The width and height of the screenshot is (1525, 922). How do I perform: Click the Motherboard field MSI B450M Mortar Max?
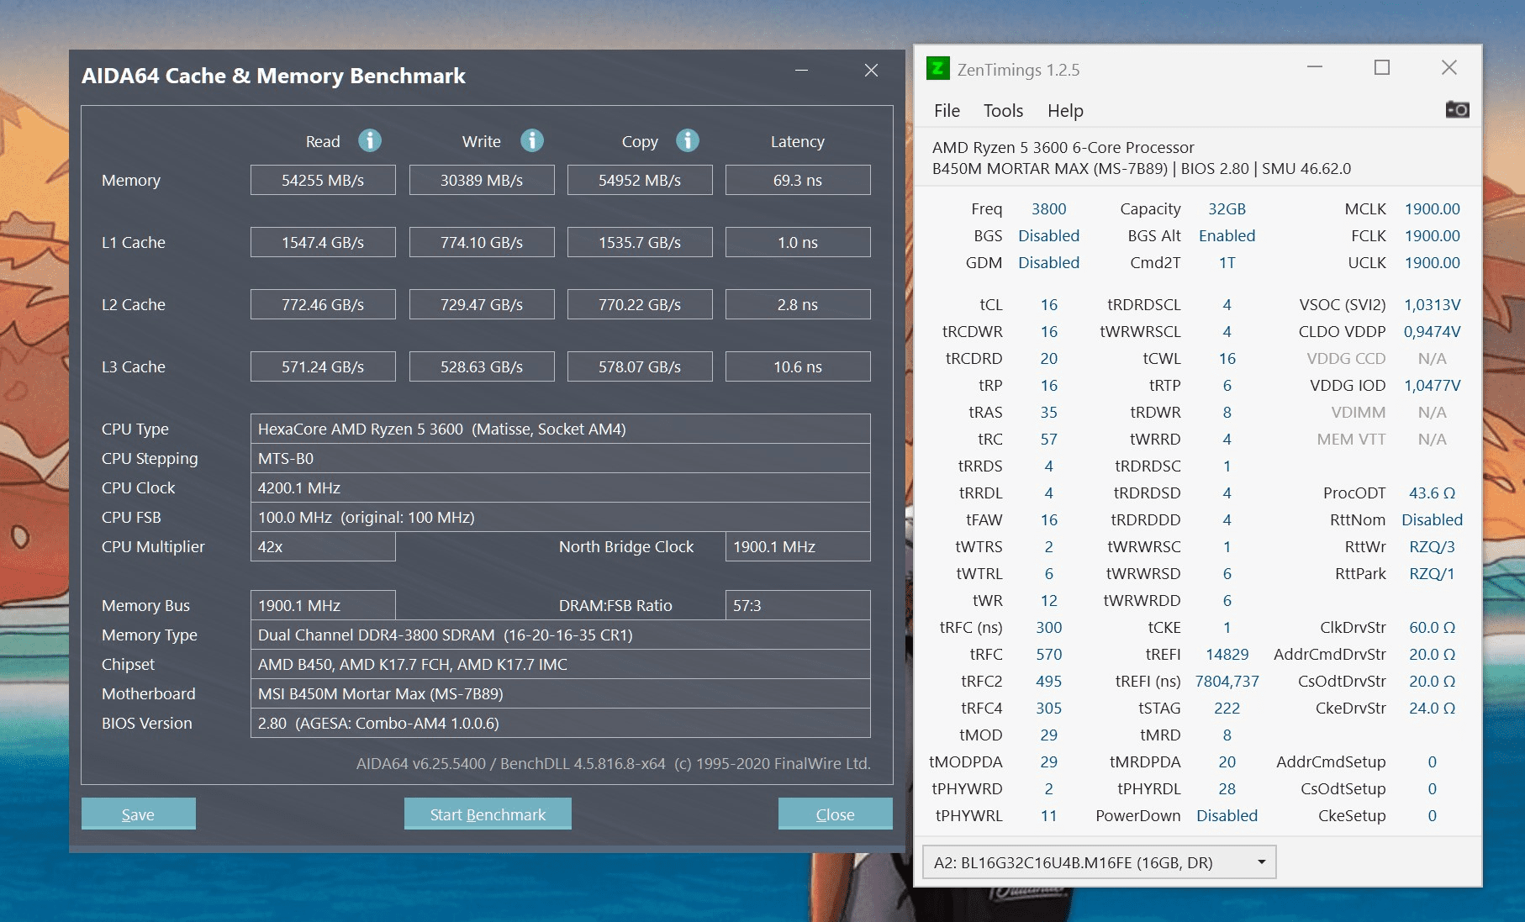pos(560,693)
